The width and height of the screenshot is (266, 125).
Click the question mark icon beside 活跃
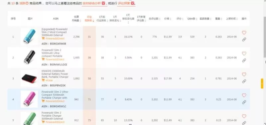(27, 3)
